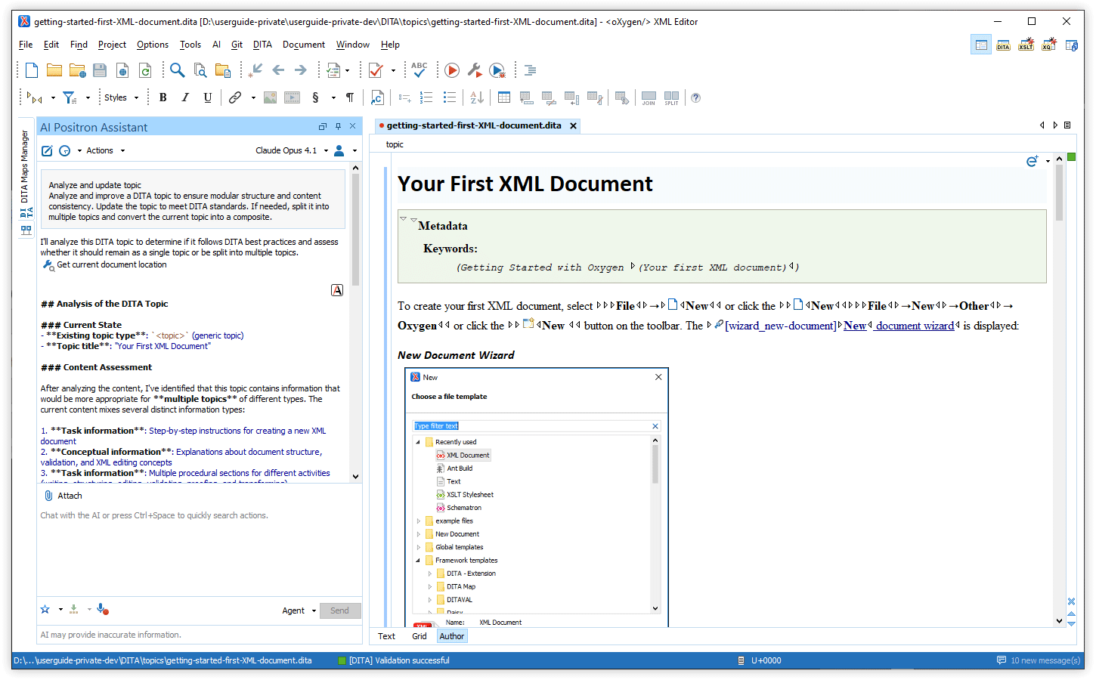Click the bulleted list icon
The image size is (1096, 680).
pos(450,97)
